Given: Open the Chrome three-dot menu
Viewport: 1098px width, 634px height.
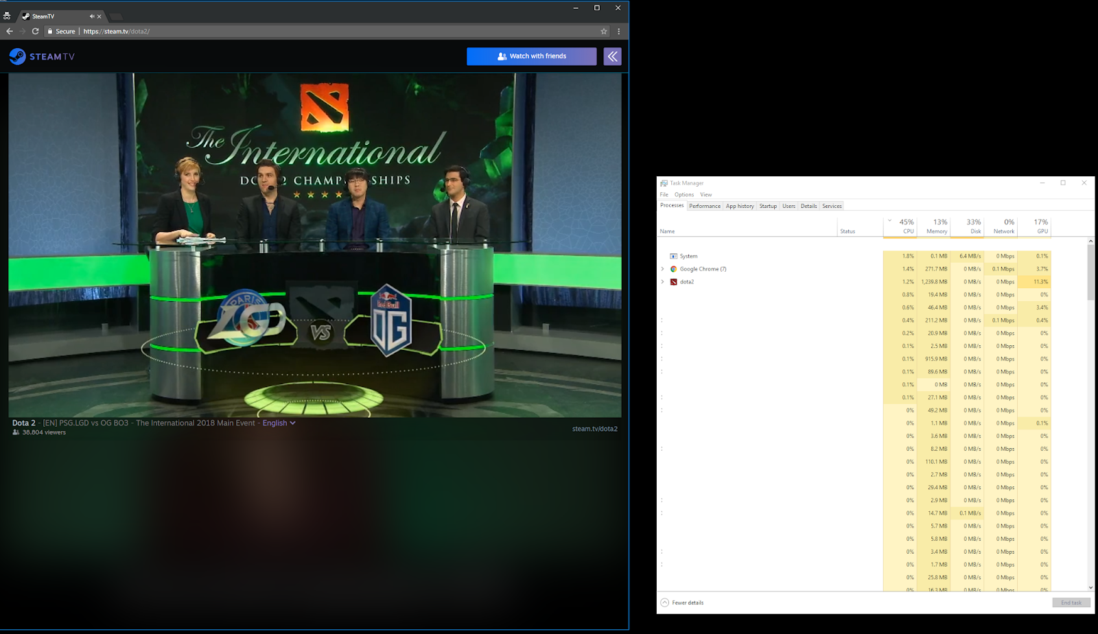Looking at the screenshot, I should (618, 31).
